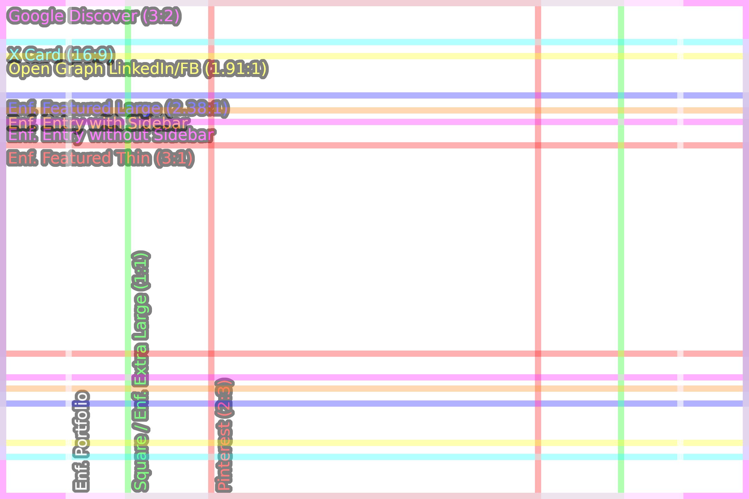This screenshot has width=749, height=499.
Task: Click the right red vertical guide line
Action: point(538,254)
